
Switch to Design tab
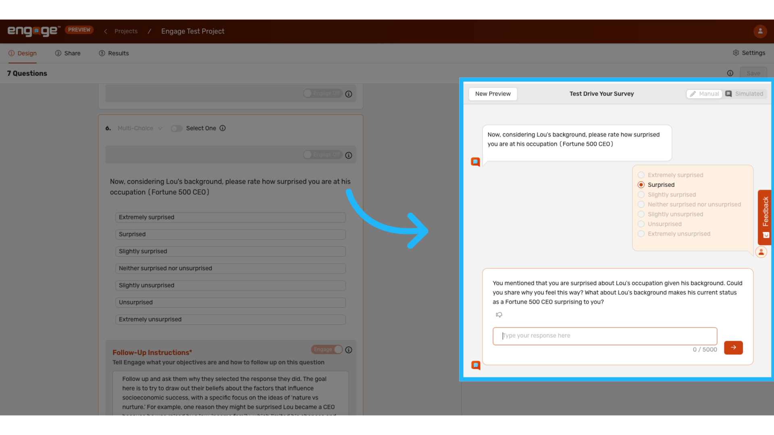(23, 53)
